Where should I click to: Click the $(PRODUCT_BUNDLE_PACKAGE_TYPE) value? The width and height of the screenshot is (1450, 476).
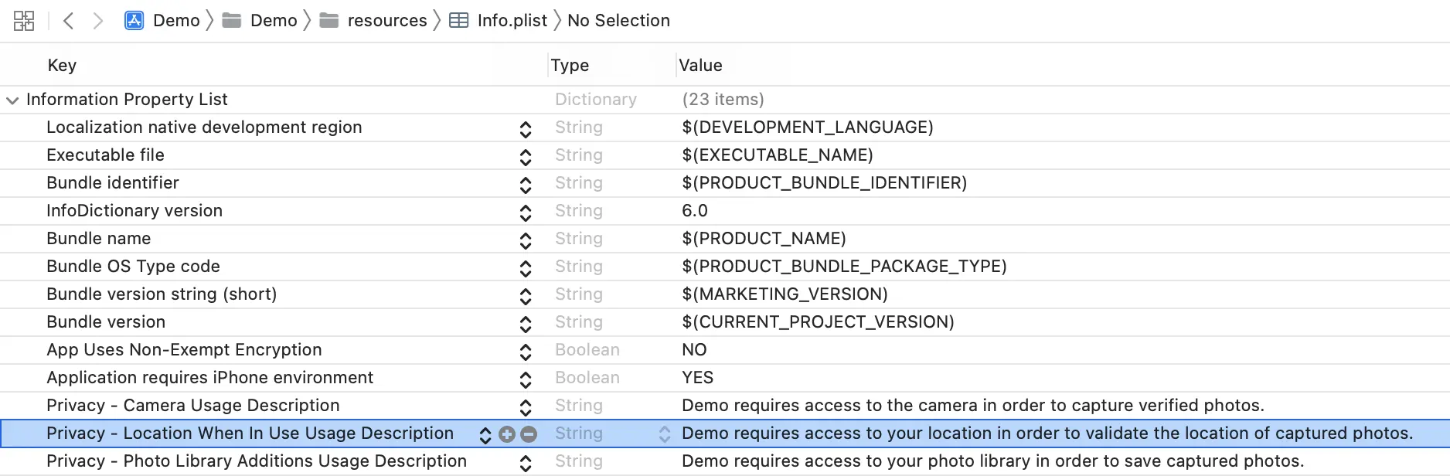[x=844, y=267]
